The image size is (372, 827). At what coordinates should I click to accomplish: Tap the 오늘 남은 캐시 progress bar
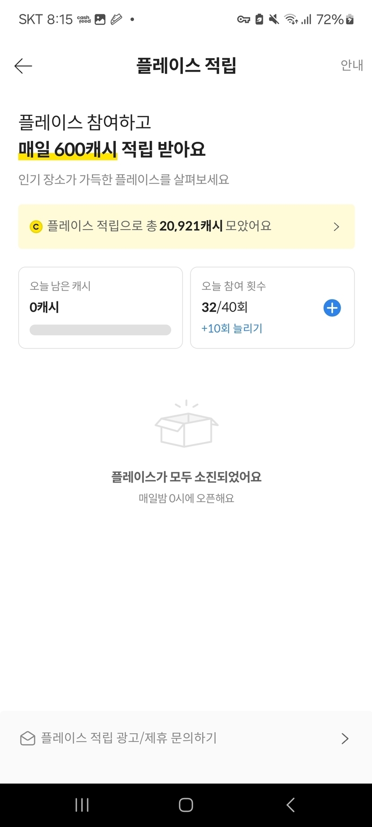[100, 330]
